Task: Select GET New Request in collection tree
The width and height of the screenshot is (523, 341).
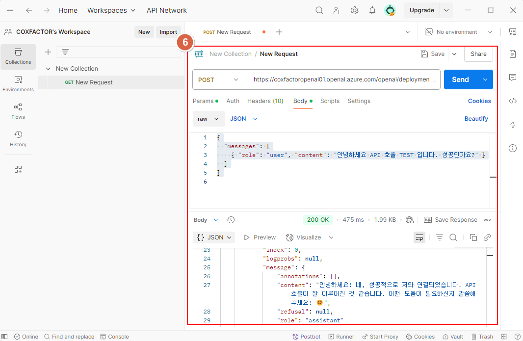Action: [x=111, y=82]
